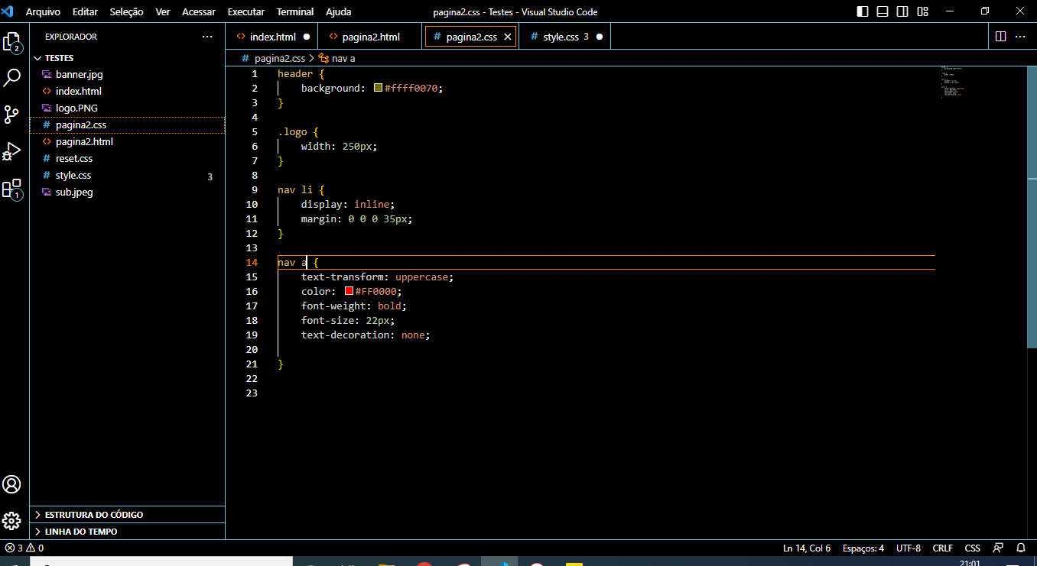Screen dimensions: 1037x566
Task: Click the feedback icon in status bar
Action: [x=998, y=548]
